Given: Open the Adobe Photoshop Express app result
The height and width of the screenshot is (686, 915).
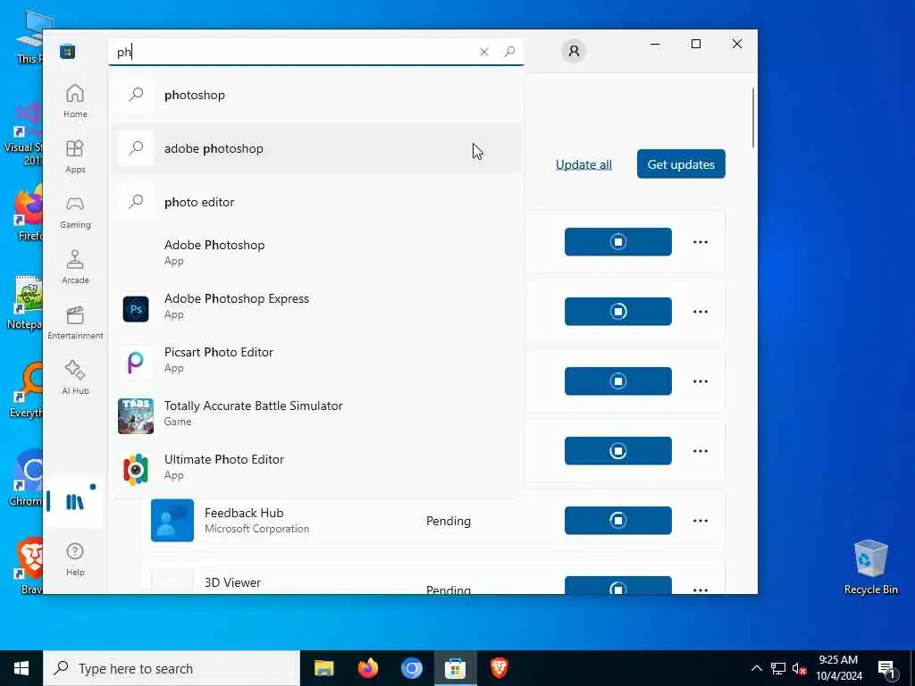Looking at the screenshot, I should click(x=315, y=306).
